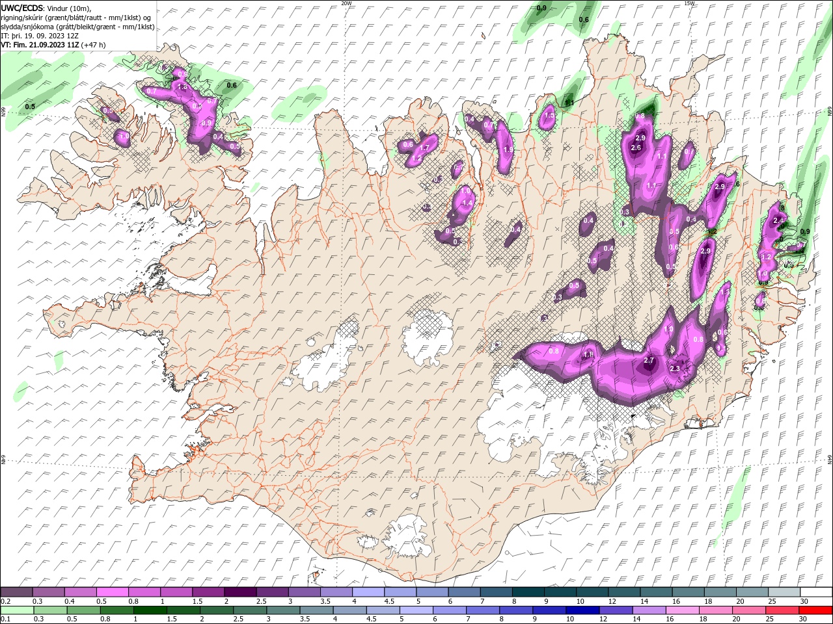This screenshot has height=624, width=833.
Task: Click the '2.3' snowfall value on the map
Action: [x=675, y=369]
